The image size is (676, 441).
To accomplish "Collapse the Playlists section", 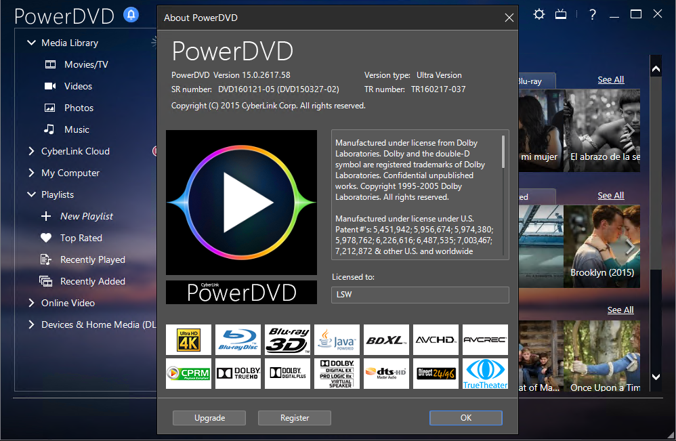I will (x=31, y=194).
